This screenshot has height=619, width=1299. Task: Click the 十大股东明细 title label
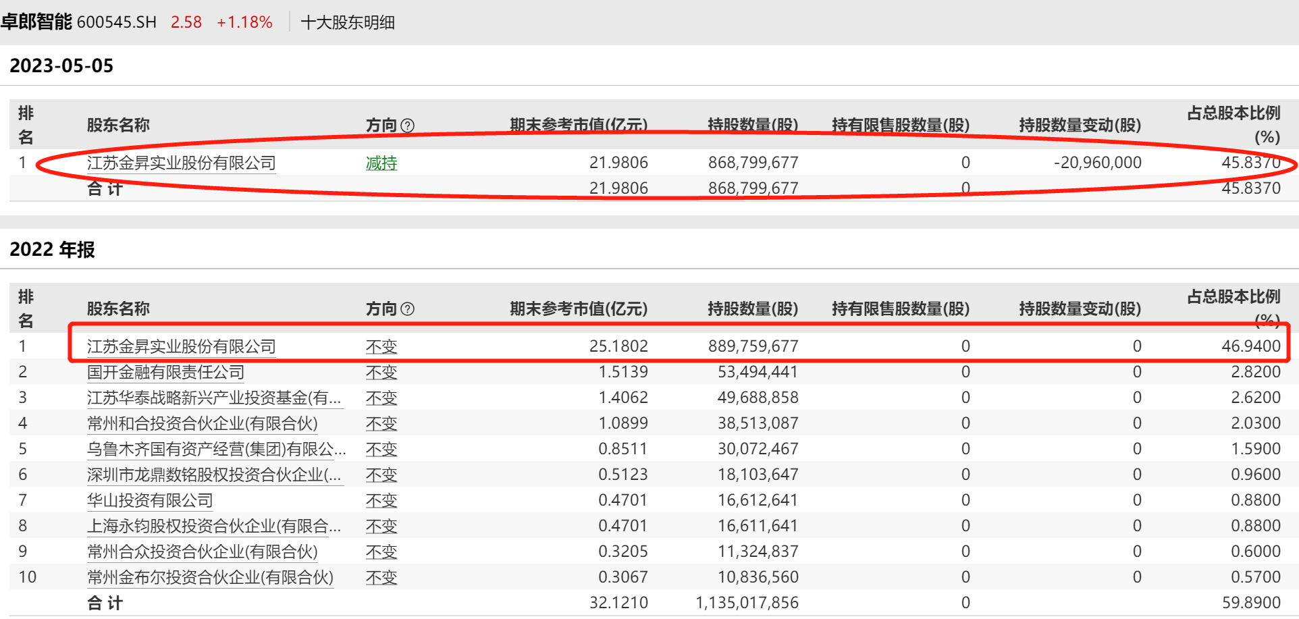coord(348,22)
